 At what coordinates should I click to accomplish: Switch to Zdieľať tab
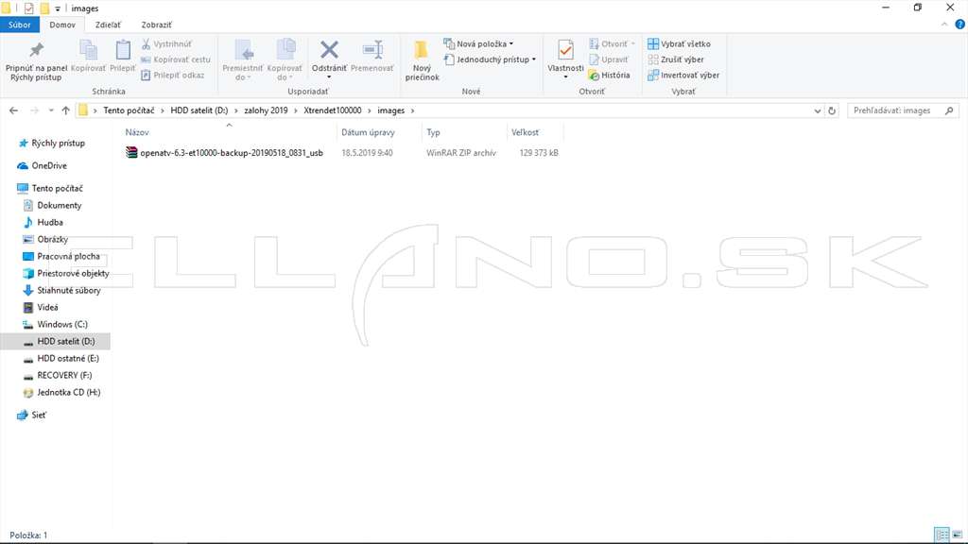108,25
